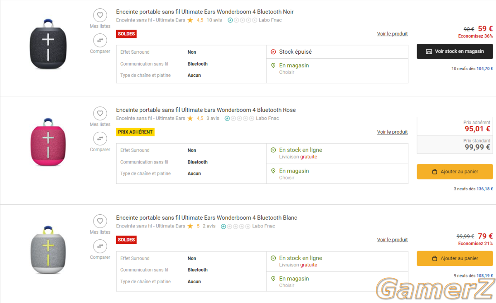
Task: Click green in-stock check icon for Blanc speaker
Action: coord(273,258)
